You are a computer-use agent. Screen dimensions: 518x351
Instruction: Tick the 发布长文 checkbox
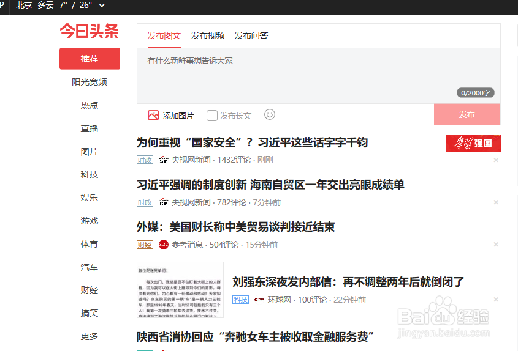(x=211, y=116)
